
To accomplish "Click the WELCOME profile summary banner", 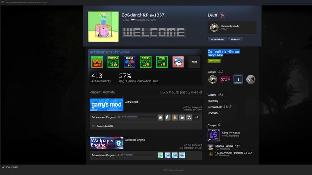I will click(x=154, y=33).
